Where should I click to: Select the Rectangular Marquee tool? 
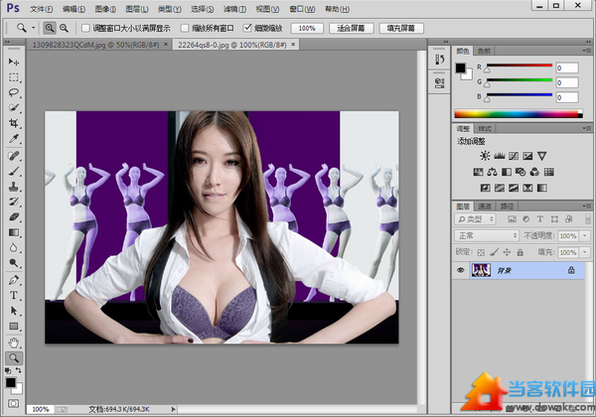coord(14,76)
